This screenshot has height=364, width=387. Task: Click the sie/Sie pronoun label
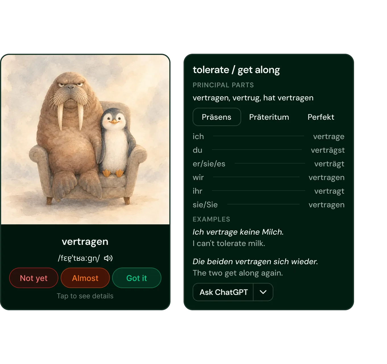coord(205,205)
